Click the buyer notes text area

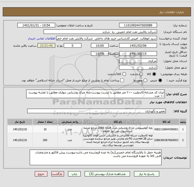(x=95, y=157)
